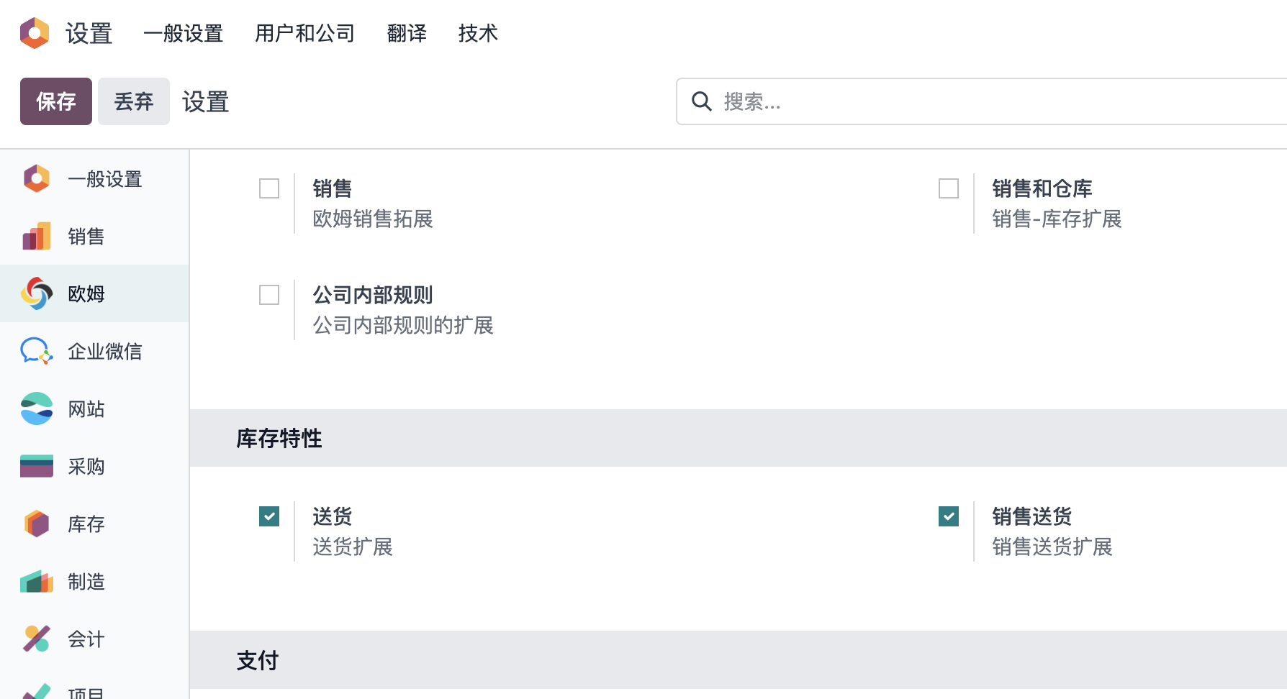
Task: Open the 制造 factory icon in sidebar
Action: pos(37,581)
